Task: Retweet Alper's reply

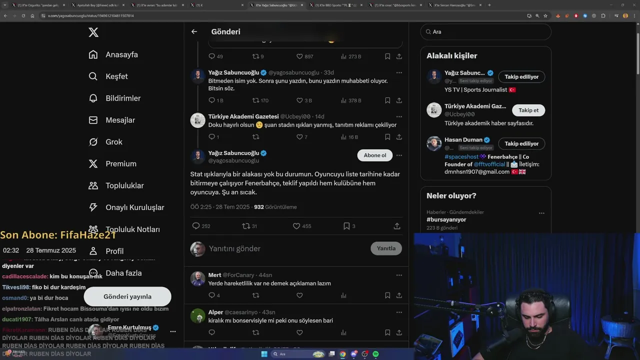Action: point(255,332)
